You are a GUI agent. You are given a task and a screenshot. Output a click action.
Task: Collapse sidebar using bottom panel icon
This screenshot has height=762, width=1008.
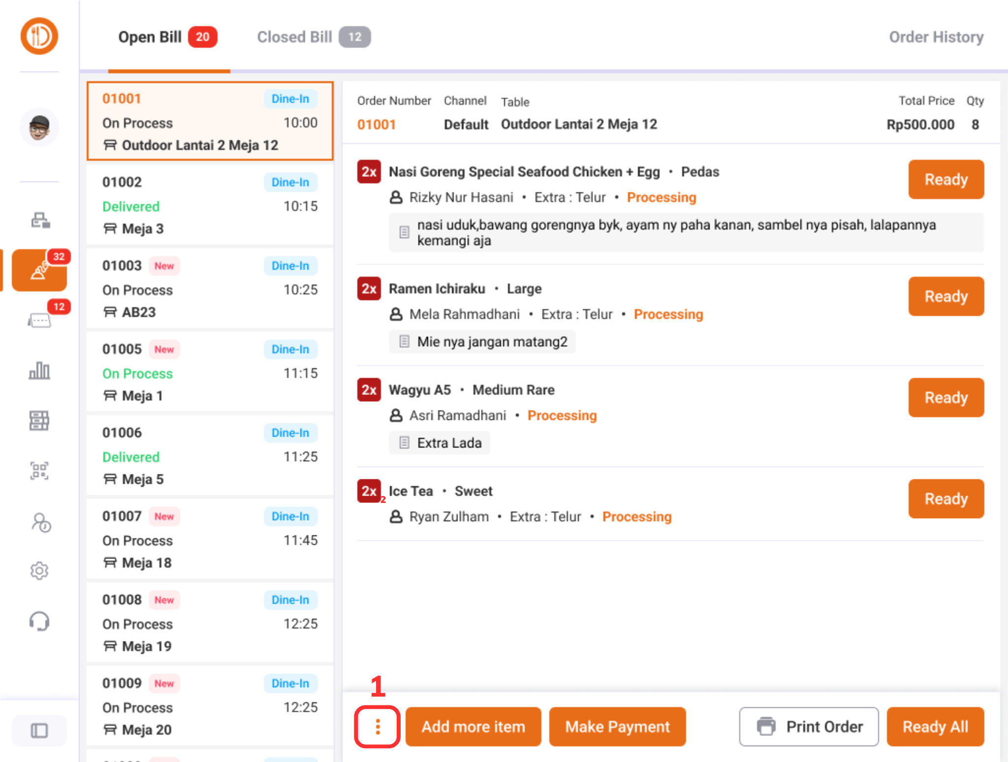pyautogui.click(x=39, y=731)
